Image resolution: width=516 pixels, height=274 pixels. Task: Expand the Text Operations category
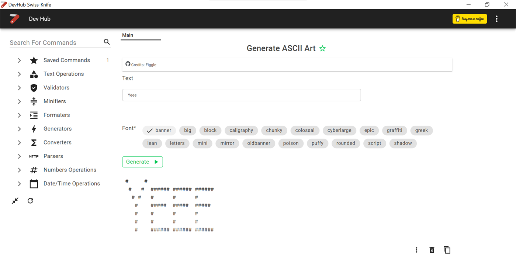20,74
